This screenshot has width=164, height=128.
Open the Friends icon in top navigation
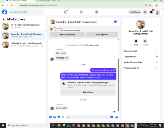pyautogui.click(x=81, y=12)
